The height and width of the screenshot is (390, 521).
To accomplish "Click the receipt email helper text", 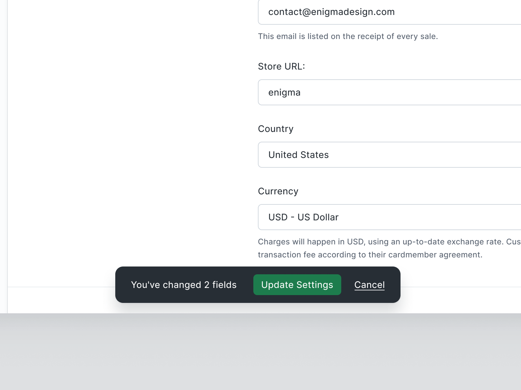I will (x=348, y=36).
